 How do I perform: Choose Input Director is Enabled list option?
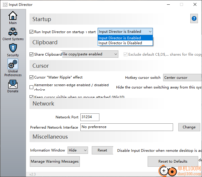point(125,38)
